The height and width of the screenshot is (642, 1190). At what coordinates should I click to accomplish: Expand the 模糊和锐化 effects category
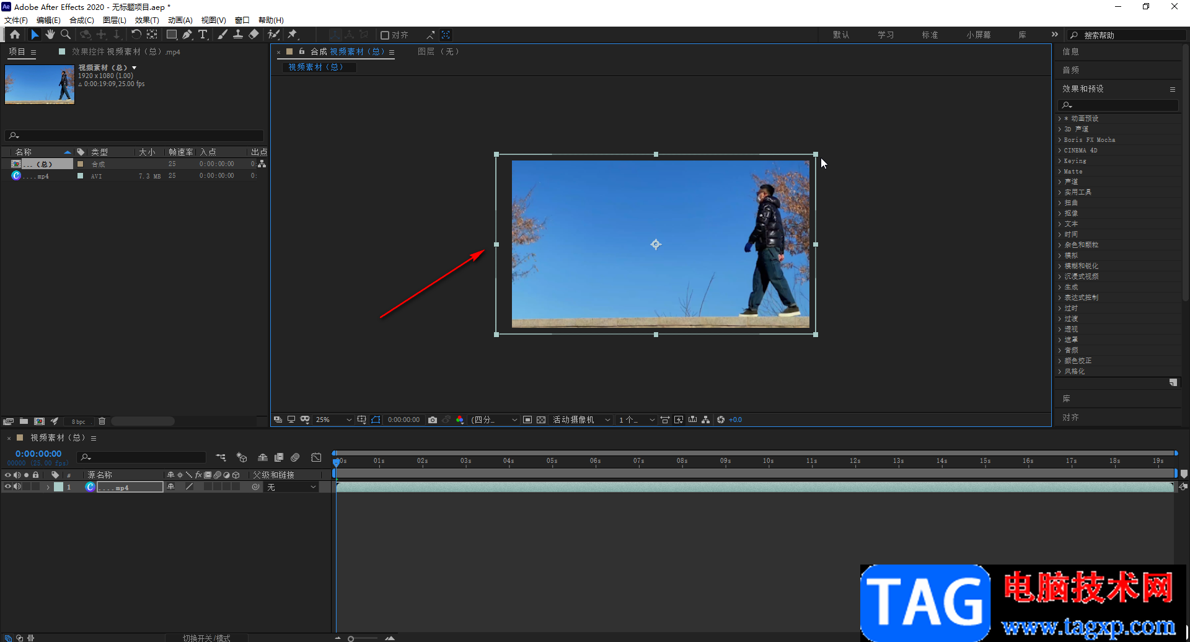pyautogui.click(x=1059, y=266)
